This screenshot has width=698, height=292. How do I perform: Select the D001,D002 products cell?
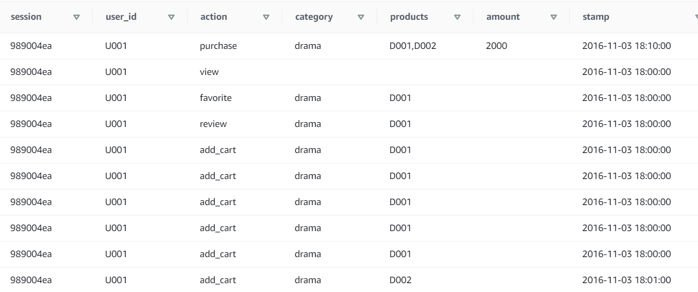(x=413, y=46)
